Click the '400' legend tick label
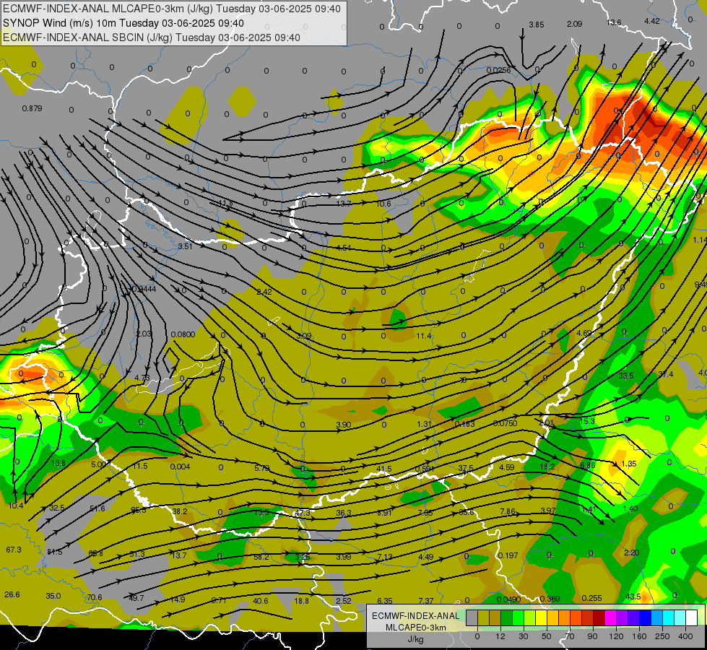The height and width of the screenshot is (650, 707). (685, 636)
